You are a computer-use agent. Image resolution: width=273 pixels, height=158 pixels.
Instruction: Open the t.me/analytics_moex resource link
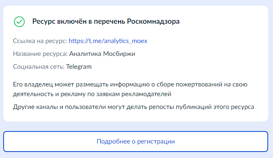click(x=108, y=41)
